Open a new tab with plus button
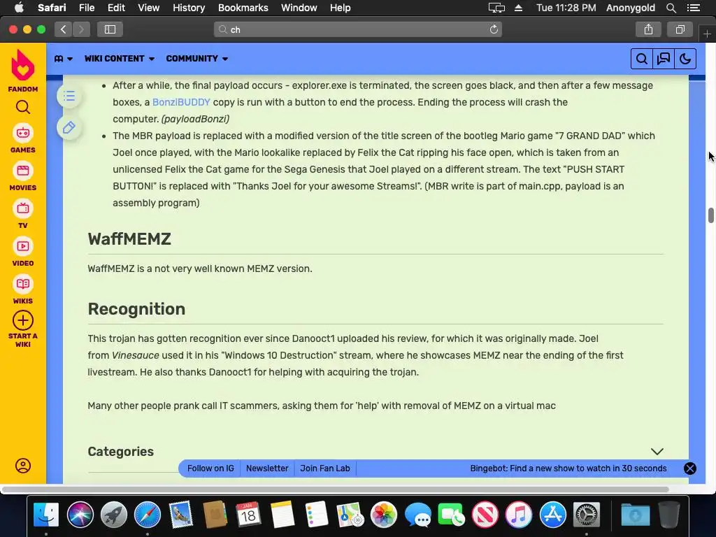 pyautogui.click(x=707, y=34)
